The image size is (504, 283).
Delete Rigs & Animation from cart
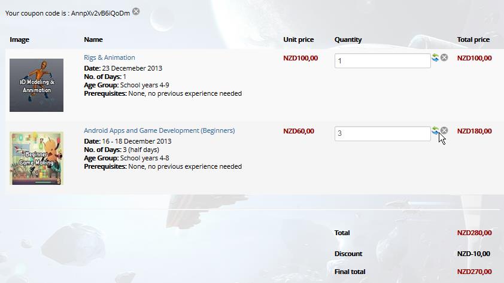click(444, 58)
